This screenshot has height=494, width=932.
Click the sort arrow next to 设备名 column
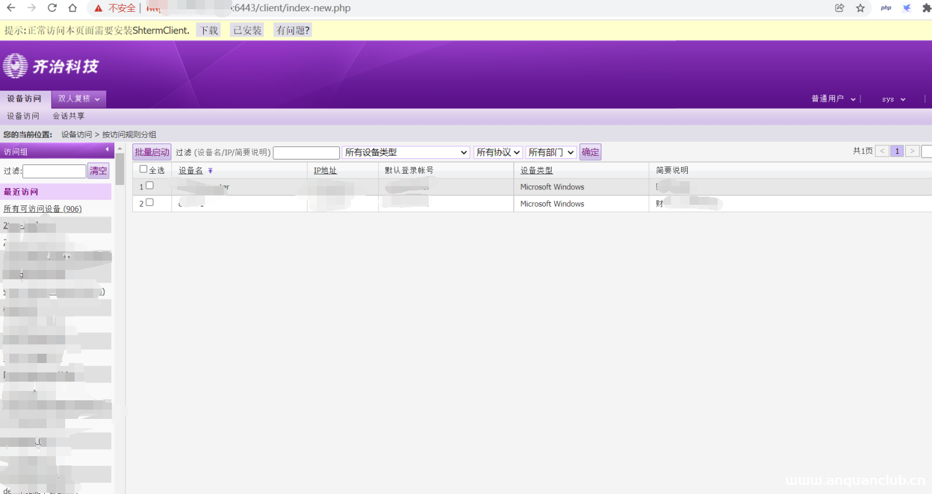210,169
